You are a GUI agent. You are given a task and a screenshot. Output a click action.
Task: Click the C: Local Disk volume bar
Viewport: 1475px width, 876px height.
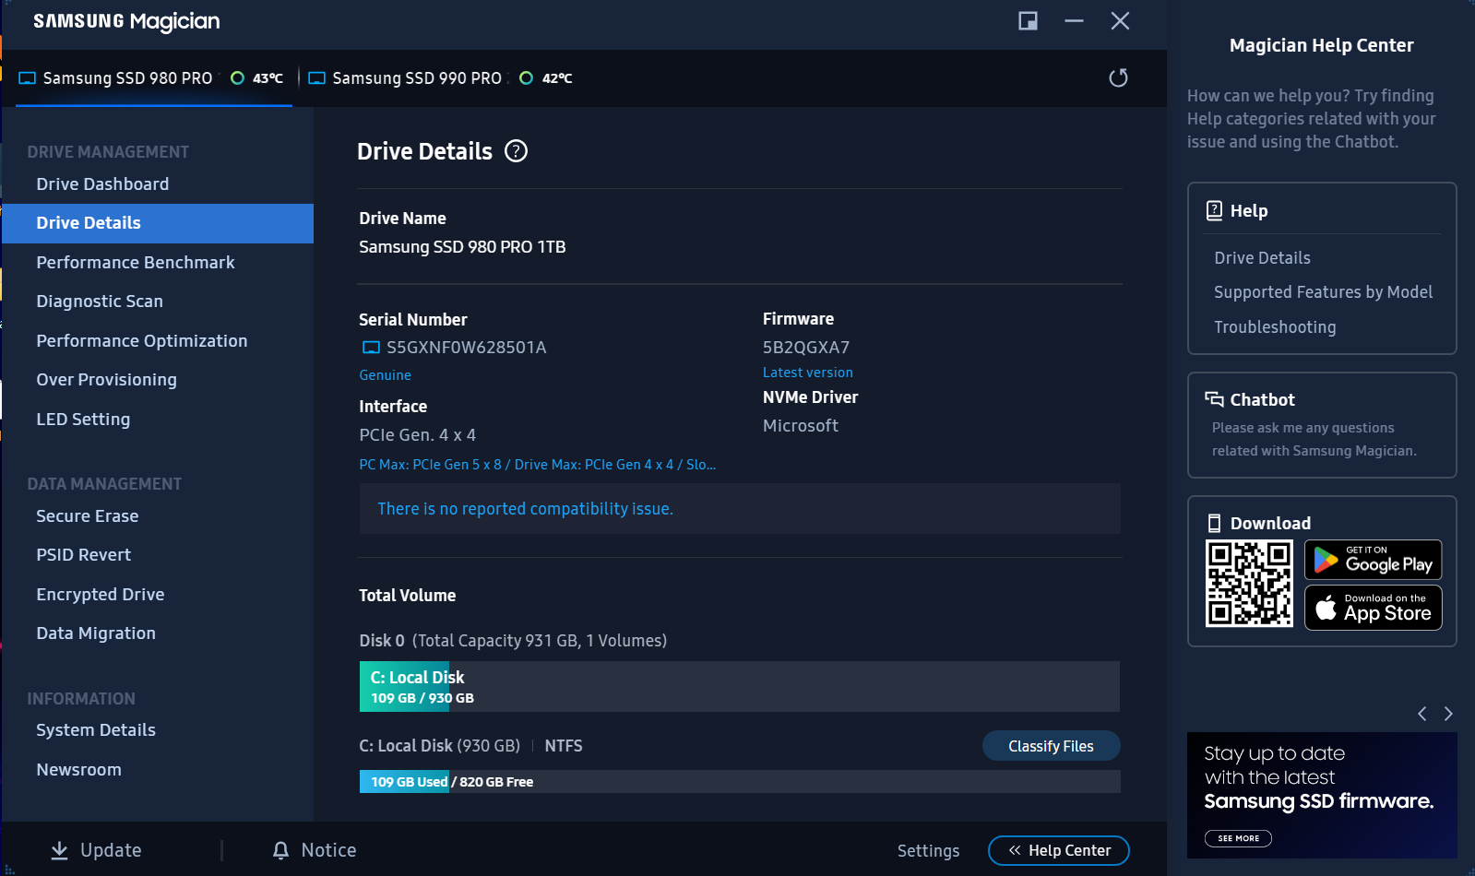739,686
